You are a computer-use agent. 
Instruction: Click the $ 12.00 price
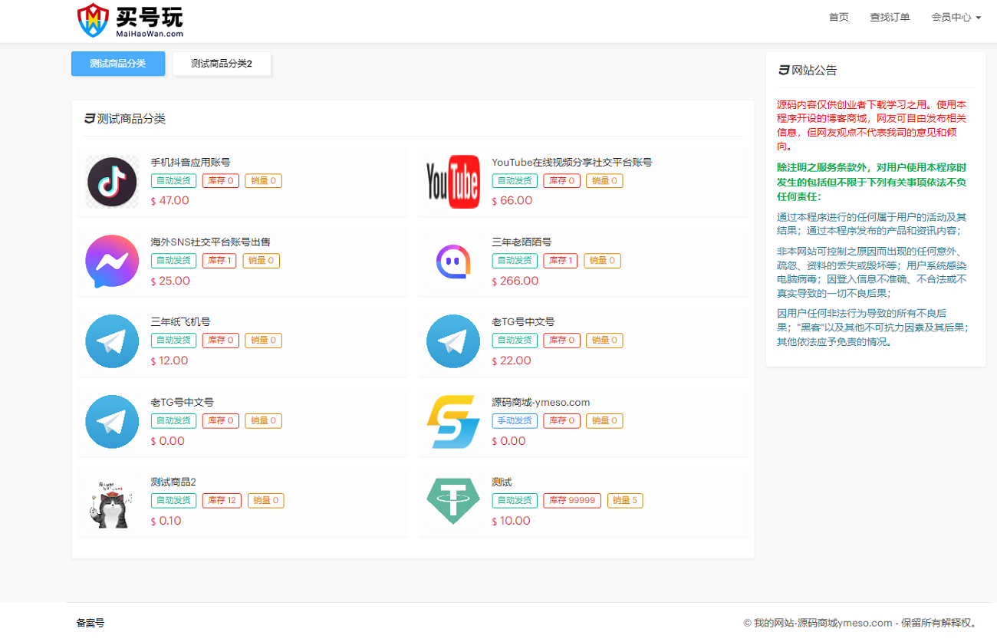[169, 361]
